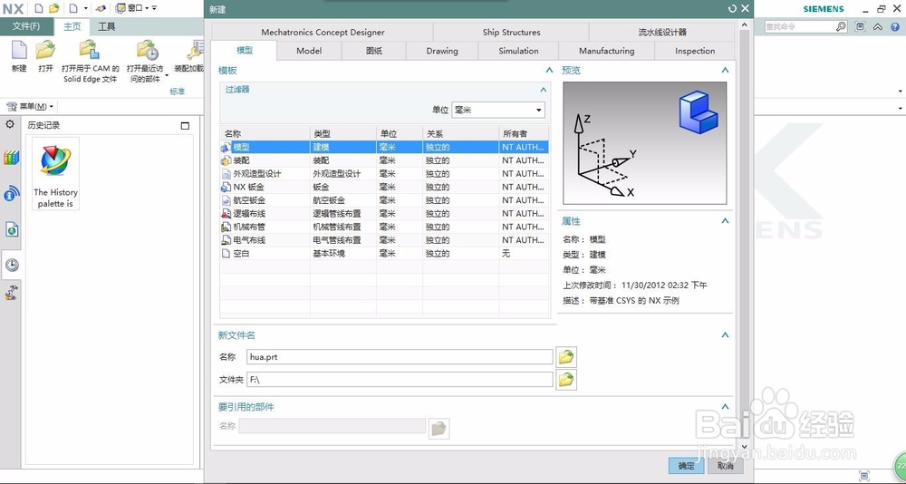Open the 窗口 window dropdown arrow
This screenshot has width=906, height=484.
pyautogui.click(x=147, y=8)
